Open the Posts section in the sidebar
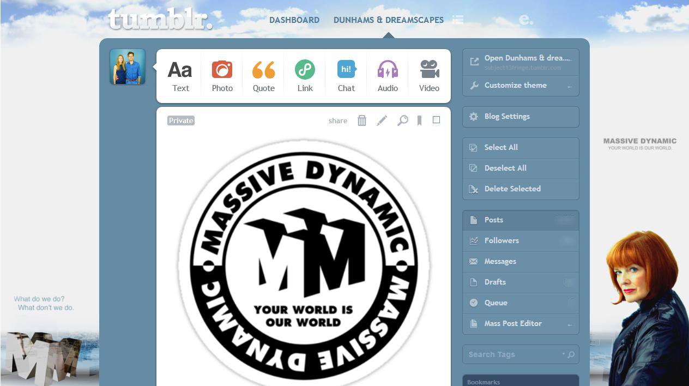This screenshot has height=386, width=689. (521, 220)
